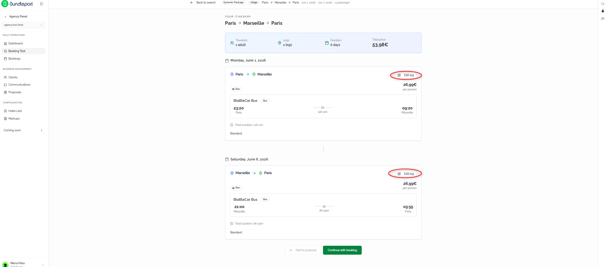Click the bus icon above 10h 0m duration
Screen dimensions: 606x267
(323, 108)
